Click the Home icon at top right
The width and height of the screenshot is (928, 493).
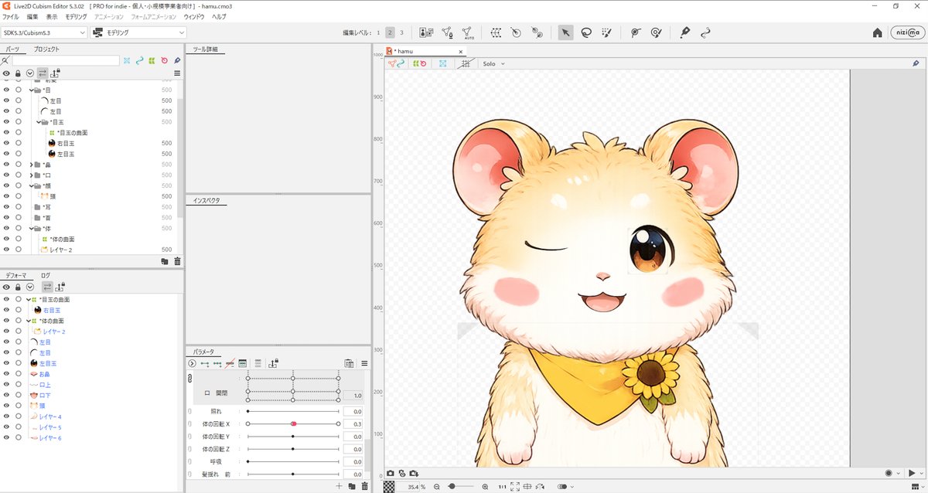877,32
